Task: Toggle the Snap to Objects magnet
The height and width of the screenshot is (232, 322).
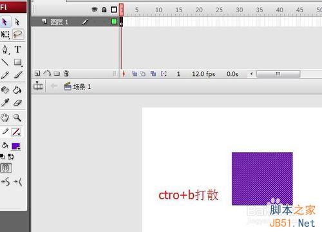Action: coord(6,168)
